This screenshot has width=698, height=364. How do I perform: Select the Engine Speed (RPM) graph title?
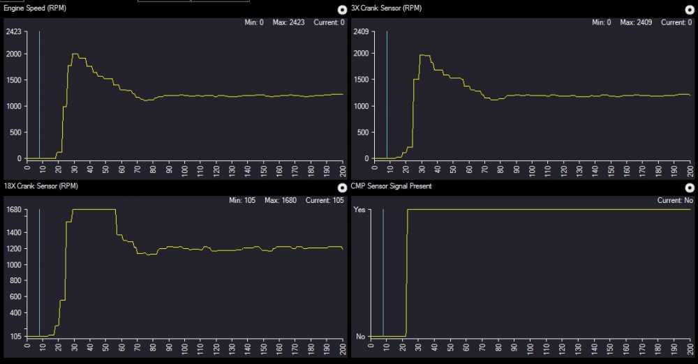36,8
